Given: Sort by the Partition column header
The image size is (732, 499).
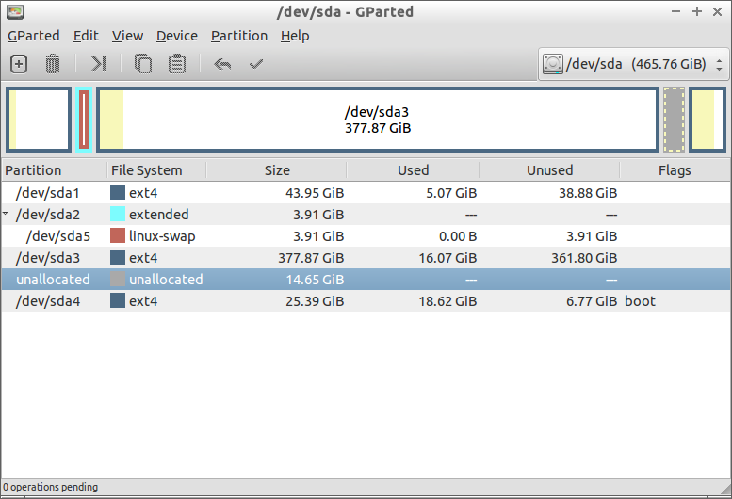Looking at the screenshot, I should (54, 170).
